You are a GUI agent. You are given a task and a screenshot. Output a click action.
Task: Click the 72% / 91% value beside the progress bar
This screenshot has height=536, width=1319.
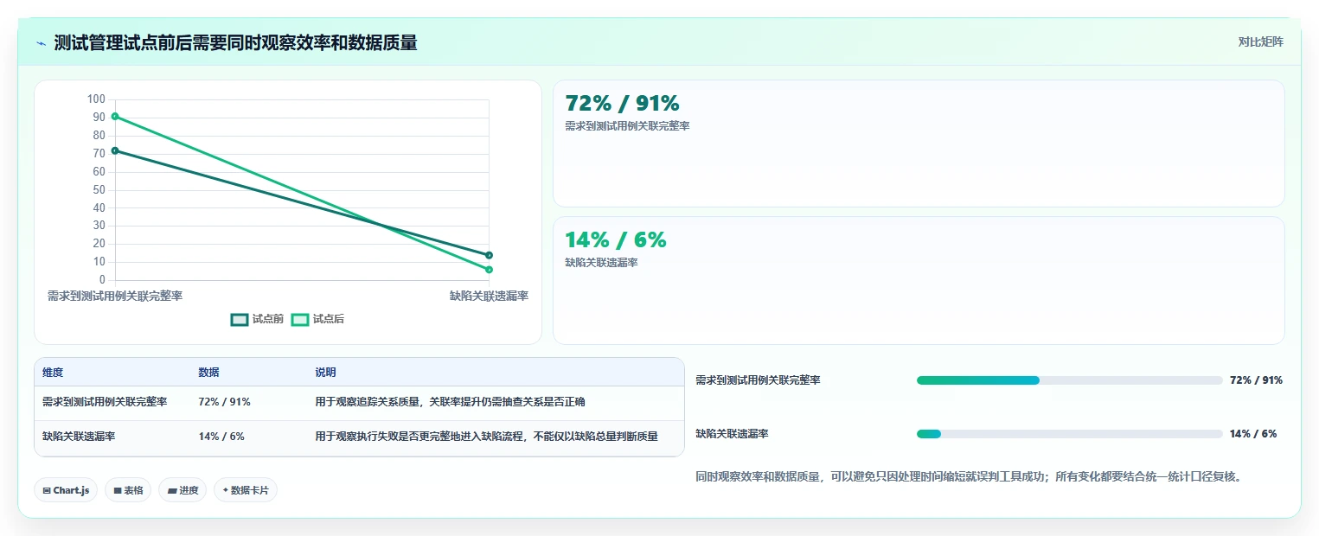[x=1256, y=380]
